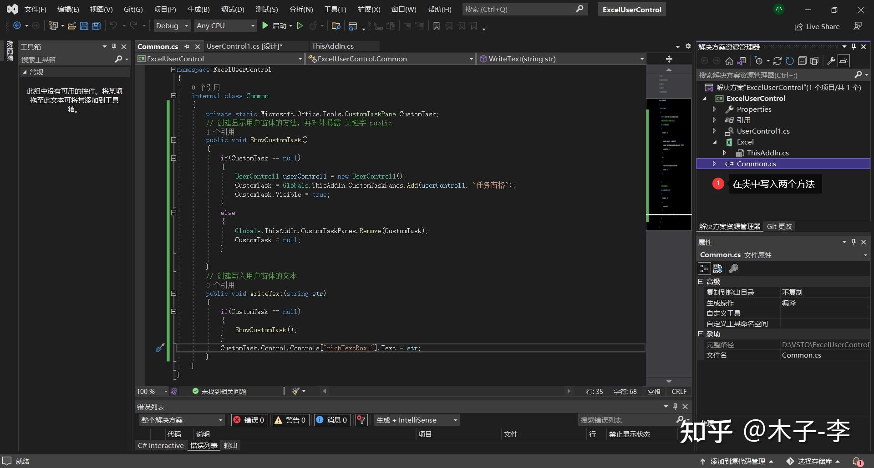
Task: Toggle the Messages 0 filter button
Action: pyautogui.click(x=332, y=420)
